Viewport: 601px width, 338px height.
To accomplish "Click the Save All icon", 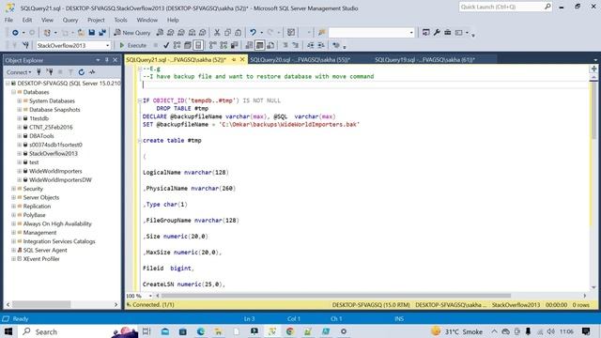I will point(102,33).
